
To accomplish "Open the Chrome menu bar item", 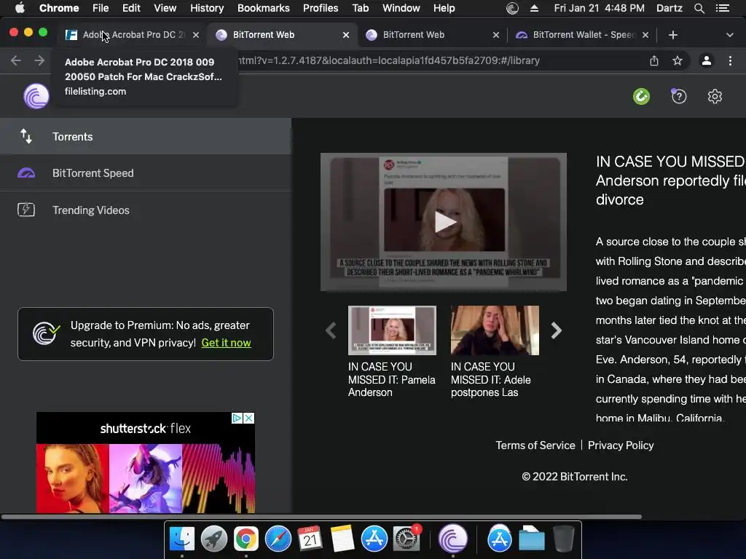I will [x=59, y=8].
